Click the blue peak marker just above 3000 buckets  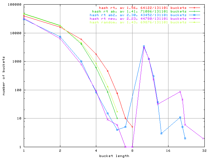tap(144, 46)
